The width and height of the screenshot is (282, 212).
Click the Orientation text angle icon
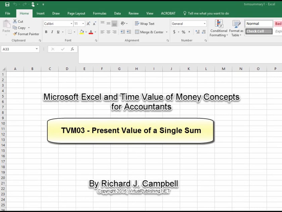[123, 24]
